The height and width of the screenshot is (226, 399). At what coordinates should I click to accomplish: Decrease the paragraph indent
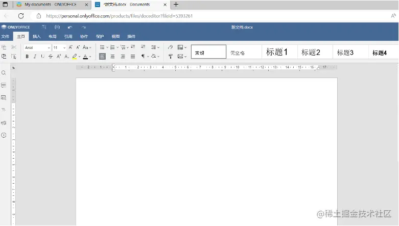[133, 47]
